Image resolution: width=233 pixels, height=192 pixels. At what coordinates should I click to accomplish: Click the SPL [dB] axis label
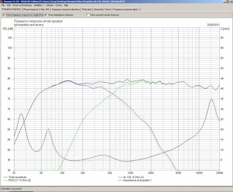8,29
